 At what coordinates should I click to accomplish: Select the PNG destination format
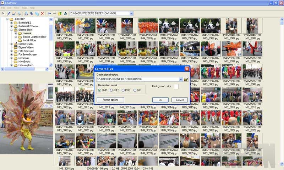coord(123,90)
